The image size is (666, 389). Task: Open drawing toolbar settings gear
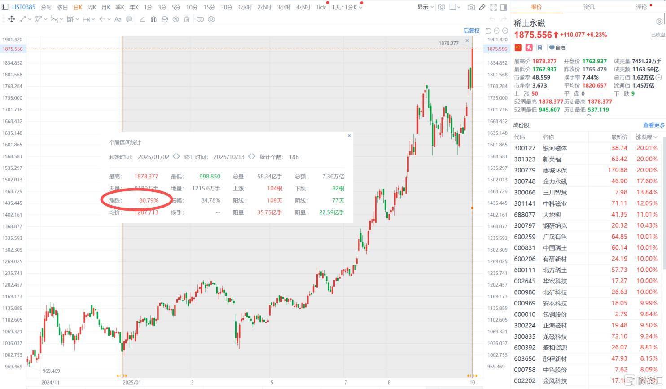pos(211,19)
